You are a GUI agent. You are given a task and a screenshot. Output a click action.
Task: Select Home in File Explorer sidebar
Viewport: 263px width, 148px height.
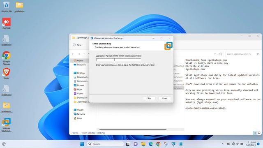[x=79, y=60]
